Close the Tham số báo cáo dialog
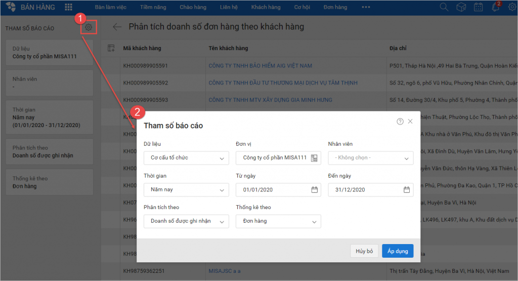 tap(410, 122)
